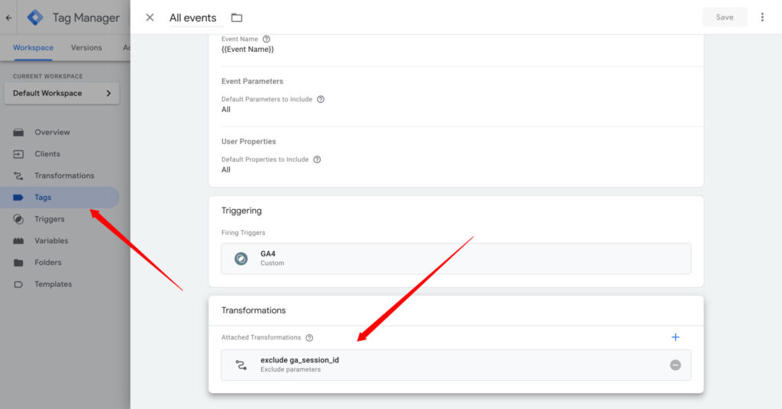Screen dimensions: 782x409
Task: Click the back arrow beside Tag Manager logo
Action: [x=8, y=18]
